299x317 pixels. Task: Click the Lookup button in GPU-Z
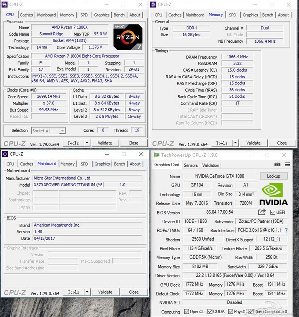click(x=273, y=176)
